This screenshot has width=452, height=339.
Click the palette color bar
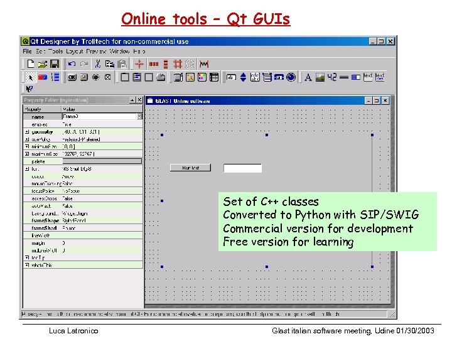click(102, 161)
